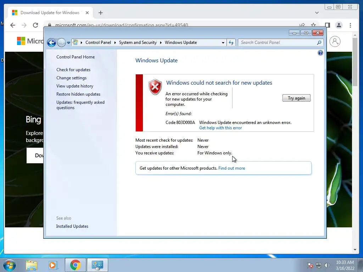
Task: Click the Control Panel address bar icon
Action: pos(75,42)
